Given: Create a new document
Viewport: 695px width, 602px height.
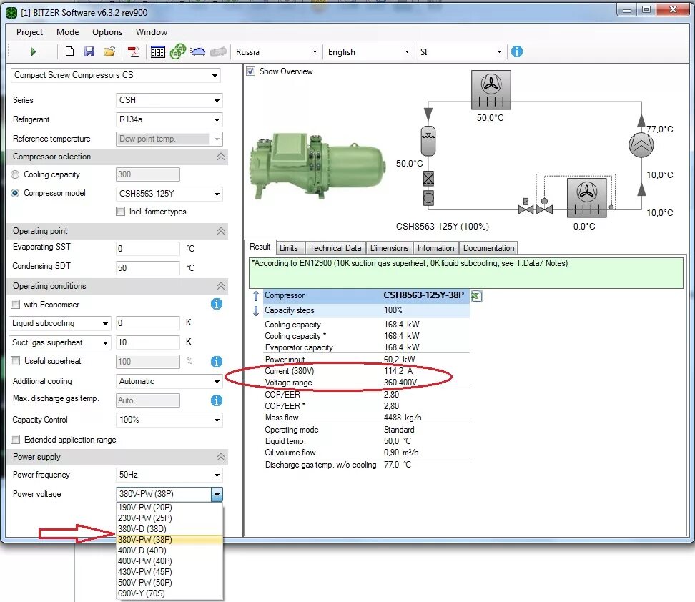Looking at the screenshot, I should [x=69, y=51].
